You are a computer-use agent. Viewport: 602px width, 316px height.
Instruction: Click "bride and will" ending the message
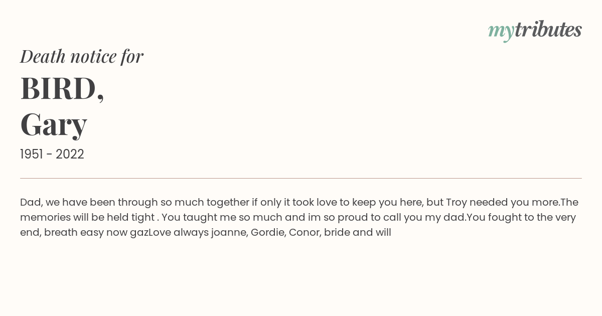(x=358, y=233)
